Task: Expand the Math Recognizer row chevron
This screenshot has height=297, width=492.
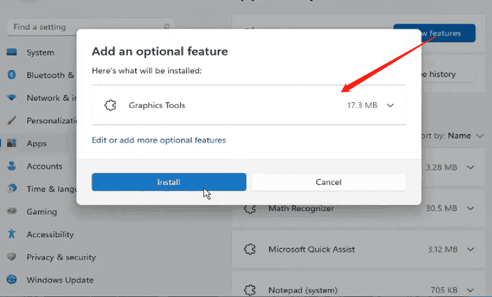Action: (x=470, y=208)
